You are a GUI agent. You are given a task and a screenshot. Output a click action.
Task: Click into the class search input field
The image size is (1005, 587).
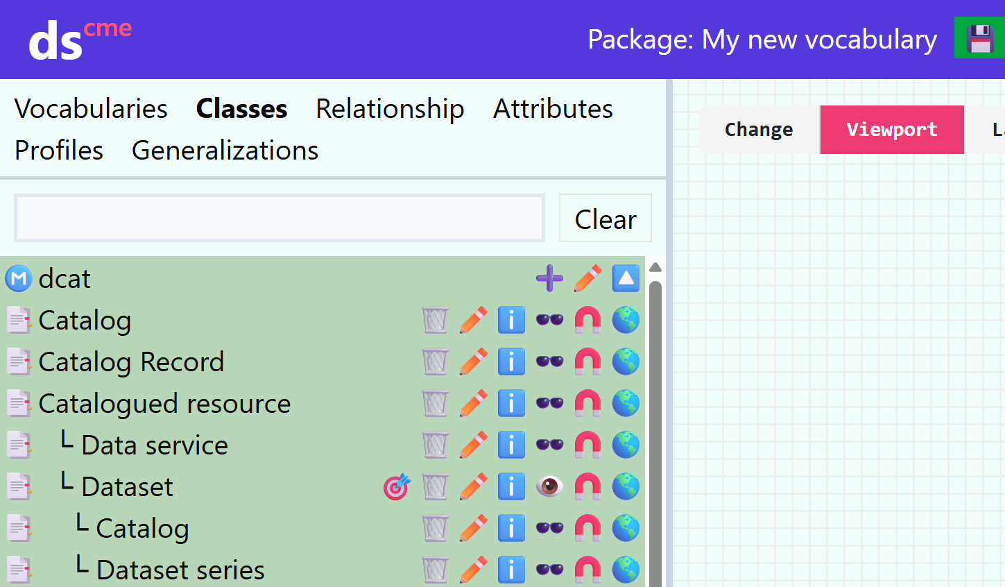tap(280, 219)
